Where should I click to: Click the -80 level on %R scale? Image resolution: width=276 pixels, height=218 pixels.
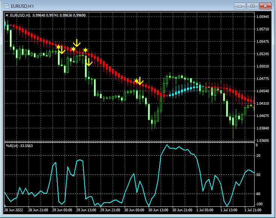pyautogui.click(x=258, y=194)
